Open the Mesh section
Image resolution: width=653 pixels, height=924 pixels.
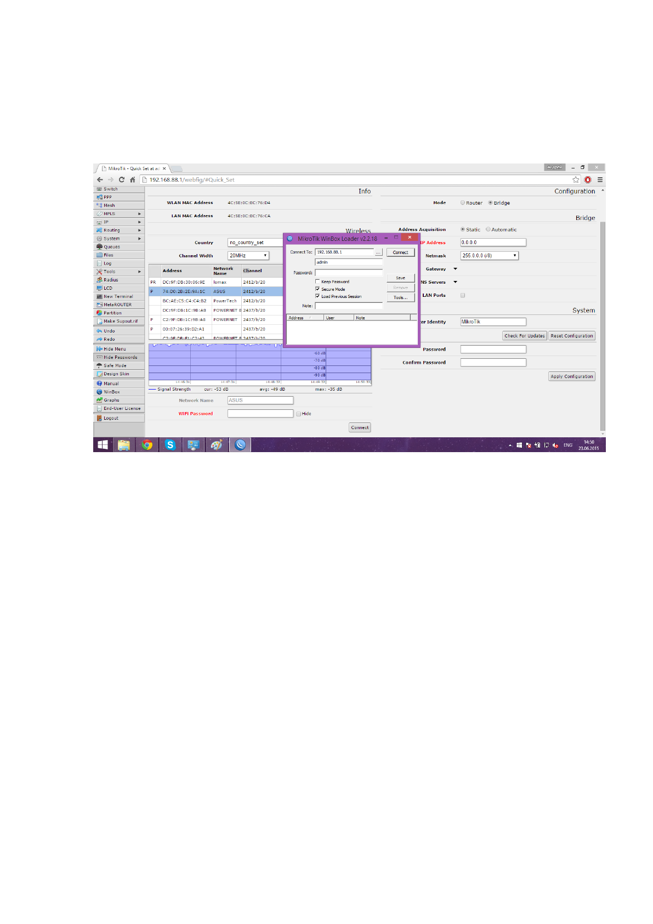click(119, 205)
